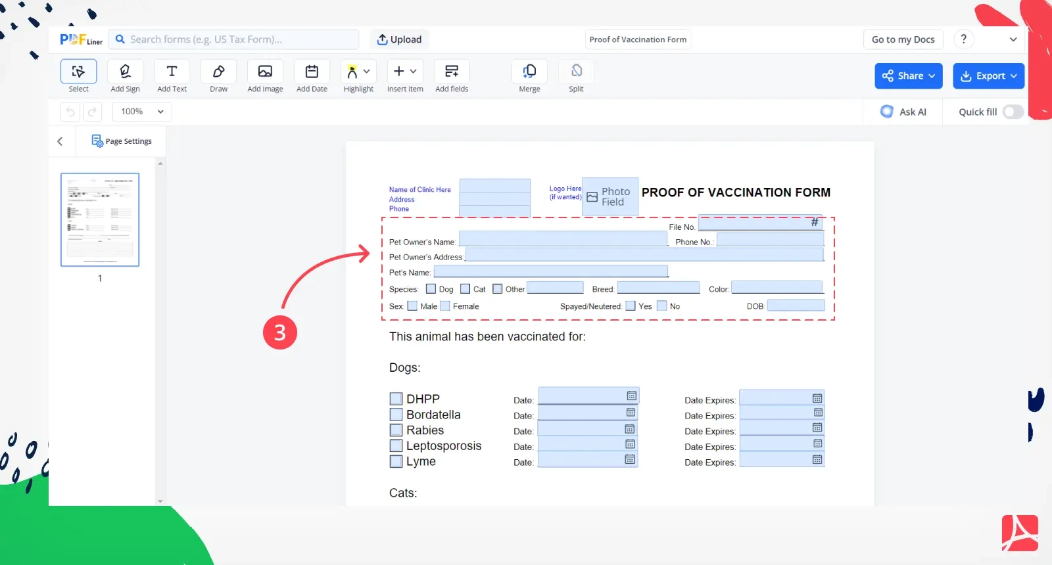The height and width of the screenshot is (565, 1052).
Task: Click the redo arrow button
Action: point(93,112)
